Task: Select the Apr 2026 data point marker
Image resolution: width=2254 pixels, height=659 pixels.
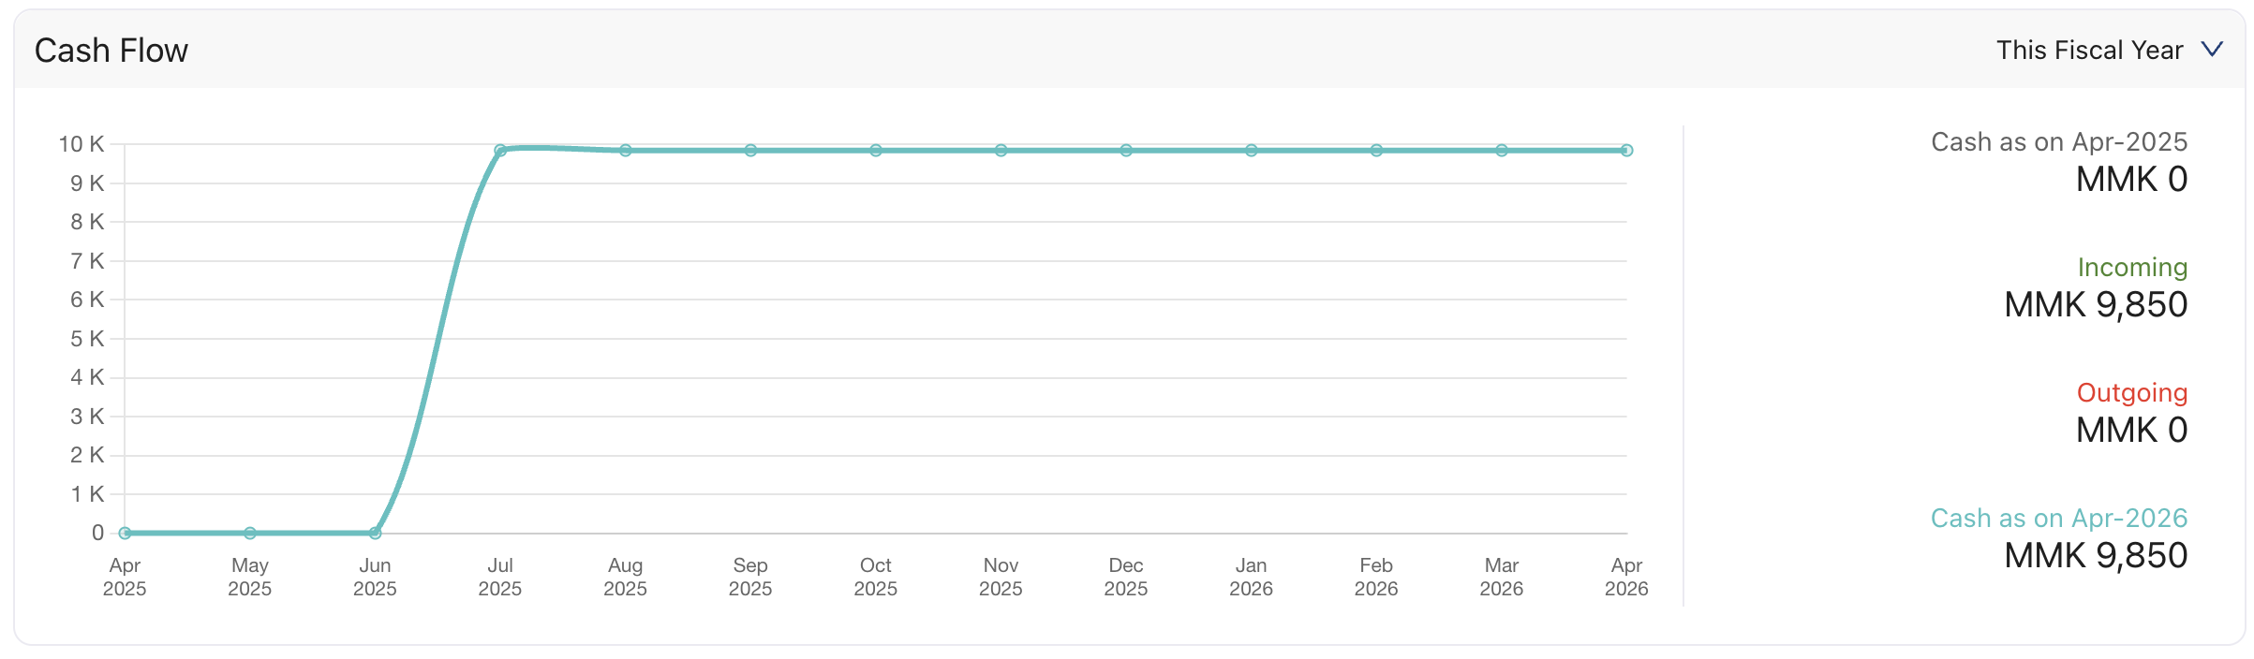Action: [x=1627, y=148]
